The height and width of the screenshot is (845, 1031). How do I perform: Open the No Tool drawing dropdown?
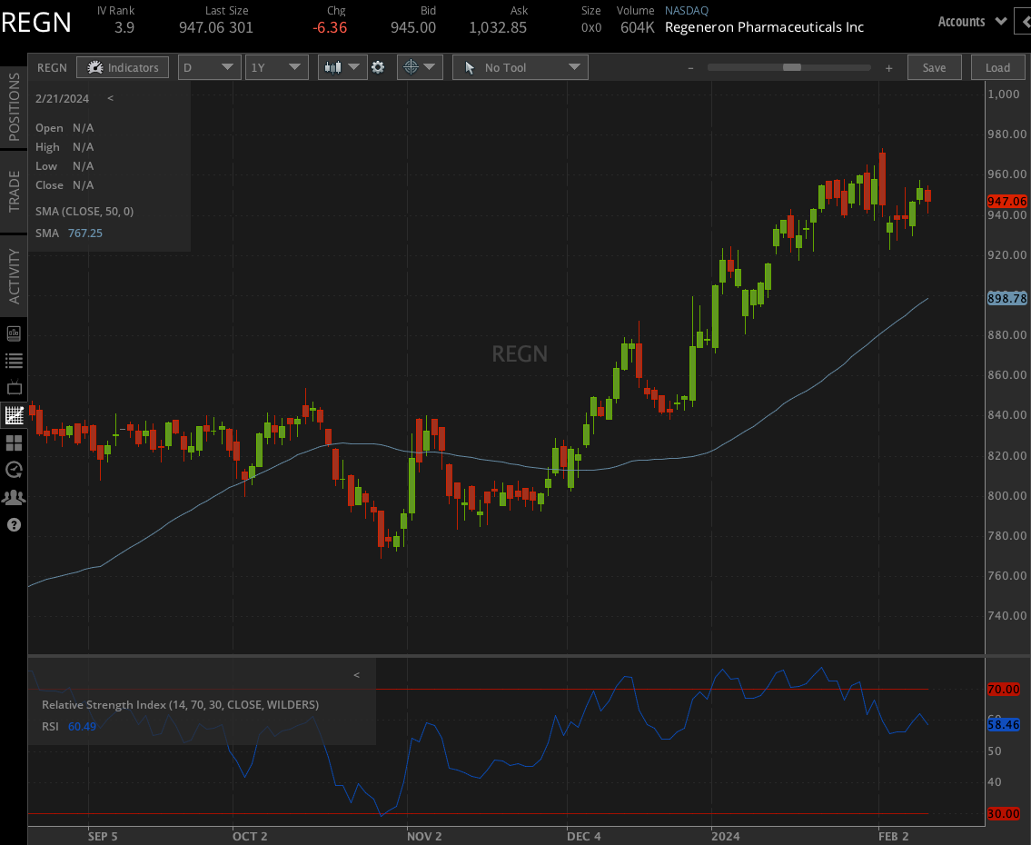pos(520,66)
